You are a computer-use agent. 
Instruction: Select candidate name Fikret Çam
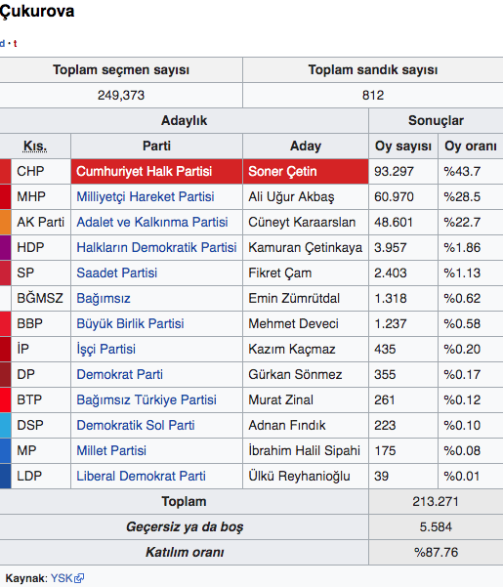[x=280, y=273]
